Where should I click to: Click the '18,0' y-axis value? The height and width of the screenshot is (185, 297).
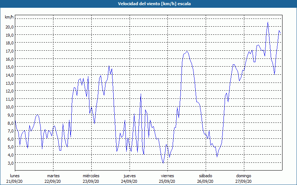click(10, 43)
